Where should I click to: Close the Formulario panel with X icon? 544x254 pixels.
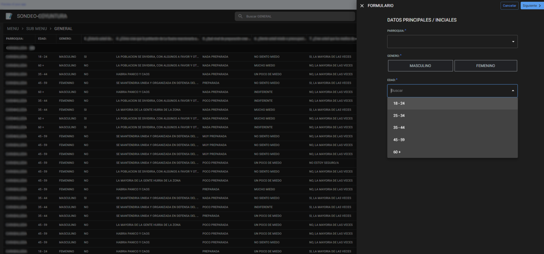click(x=362, y=6)
